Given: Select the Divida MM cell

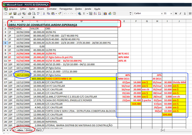Looking at the screenshot, I should tap(179, 82).
